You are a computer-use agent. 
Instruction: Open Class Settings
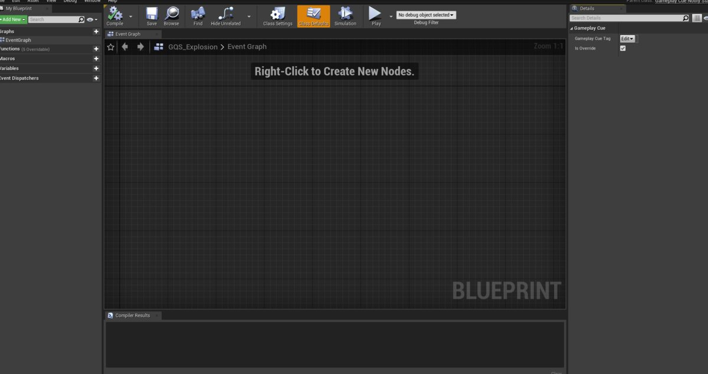tap(277, 16)
